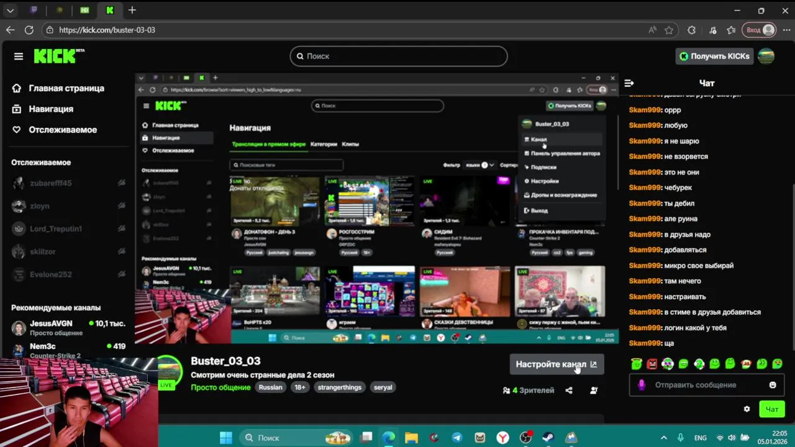Open Yandex Browser from taskbar
Screen dimensions: 795x447
click(503, 438)
